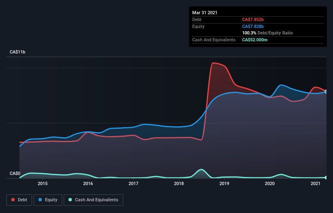Click the CA$52.000m cash value
This screenshot has height=213, width=333.
click(x=255, y=40)
